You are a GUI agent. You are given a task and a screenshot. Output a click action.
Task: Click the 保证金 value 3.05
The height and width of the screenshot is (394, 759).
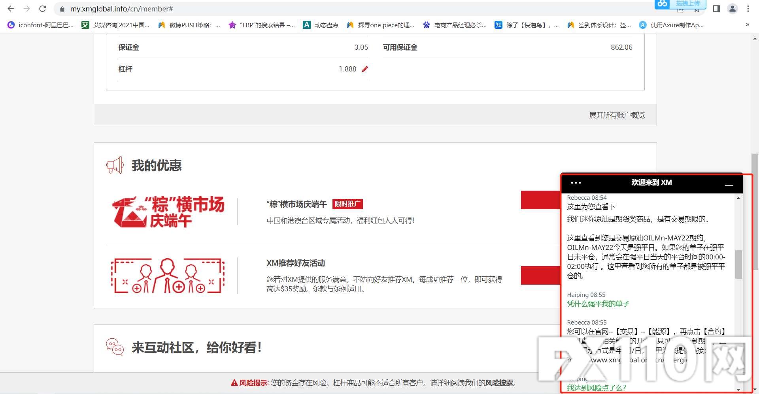pyautogui.click(x=361, y=47)
